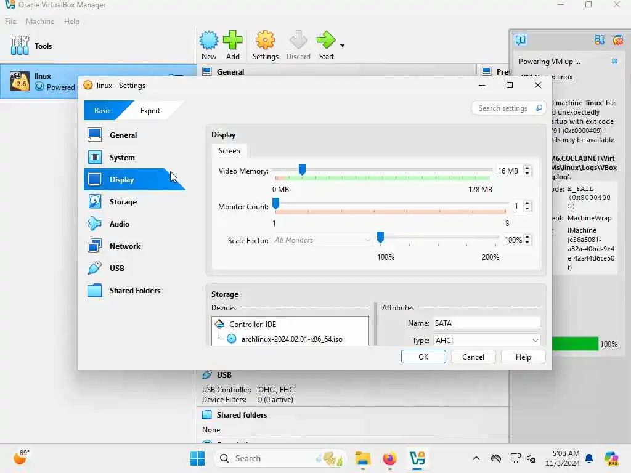The image size is (631, 473).
Task: Click the 16 MB video memory value field
Action: (x=508, y=171)
